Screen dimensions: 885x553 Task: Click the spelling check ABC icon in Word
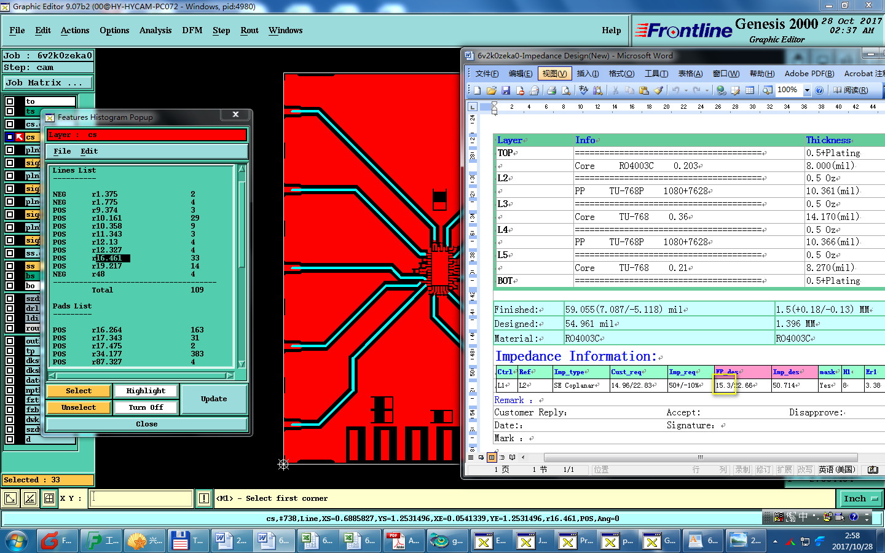(x=583, y=90)
